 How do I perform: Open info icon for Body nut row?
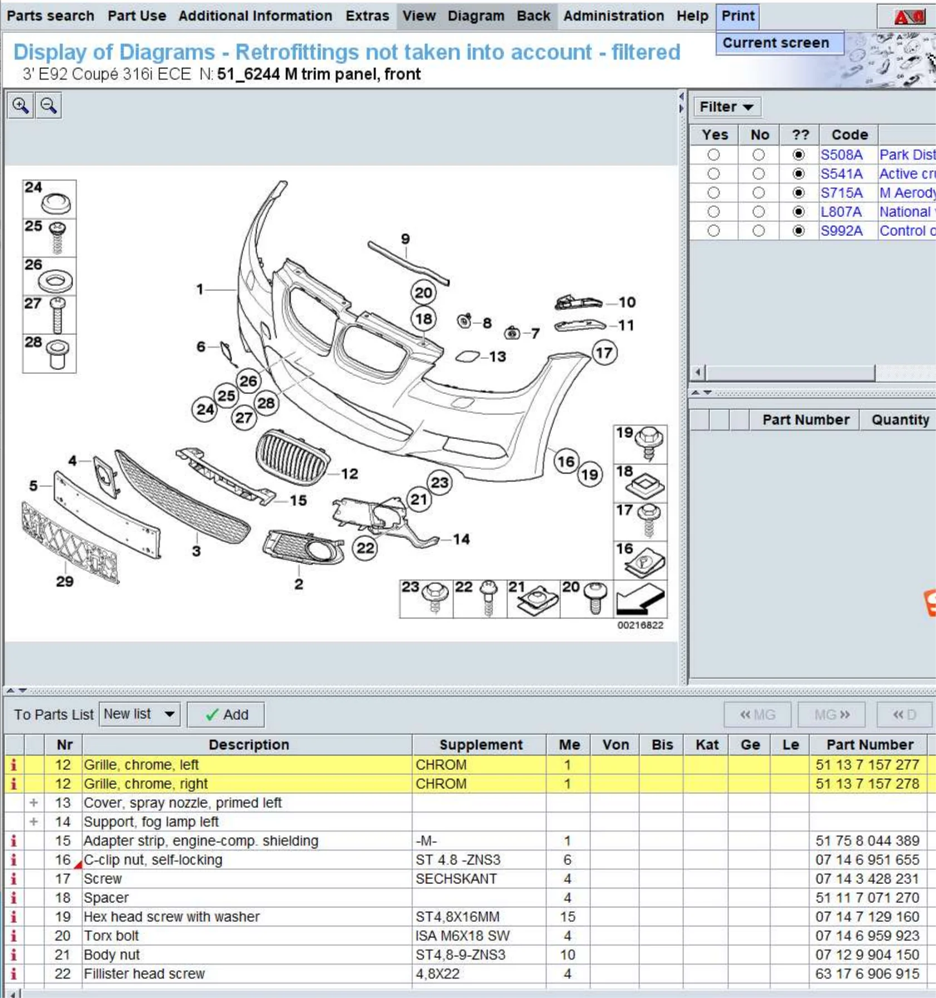(14, 955)
